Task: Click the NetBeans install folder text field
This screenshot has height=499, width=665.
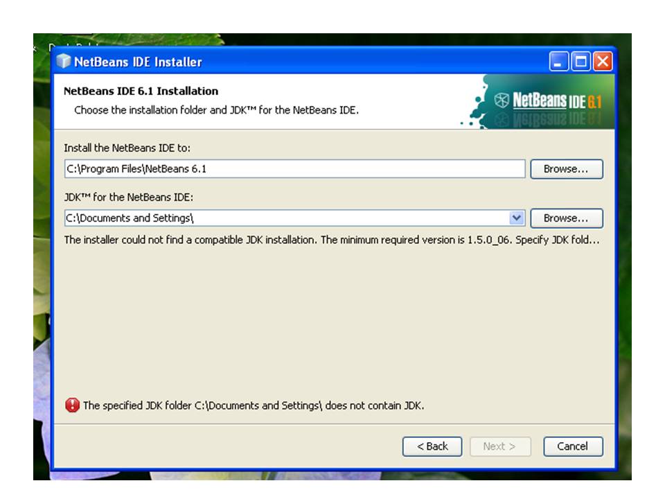Action: (x=295, y=169)
